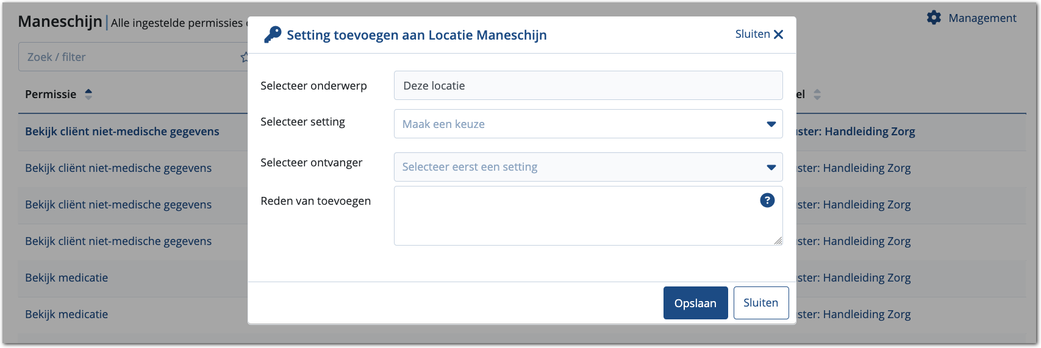1041x348 pixels.
Task: Open the Selecteer ontvanger dropdown
Action: pos(579,167)
